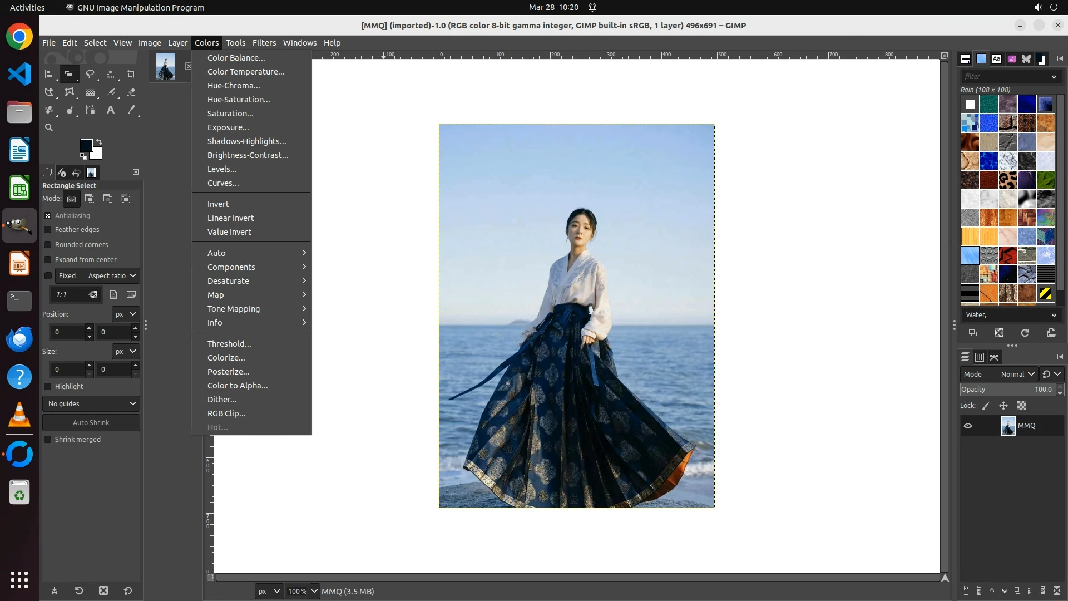Toggle the Rounded corners checkbox
The image size is (1068, 601).
(48, 245)
